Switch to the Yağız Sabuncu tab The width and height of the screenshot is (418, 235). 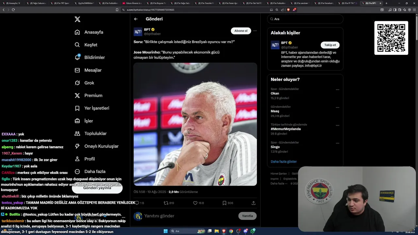(37, 3)
